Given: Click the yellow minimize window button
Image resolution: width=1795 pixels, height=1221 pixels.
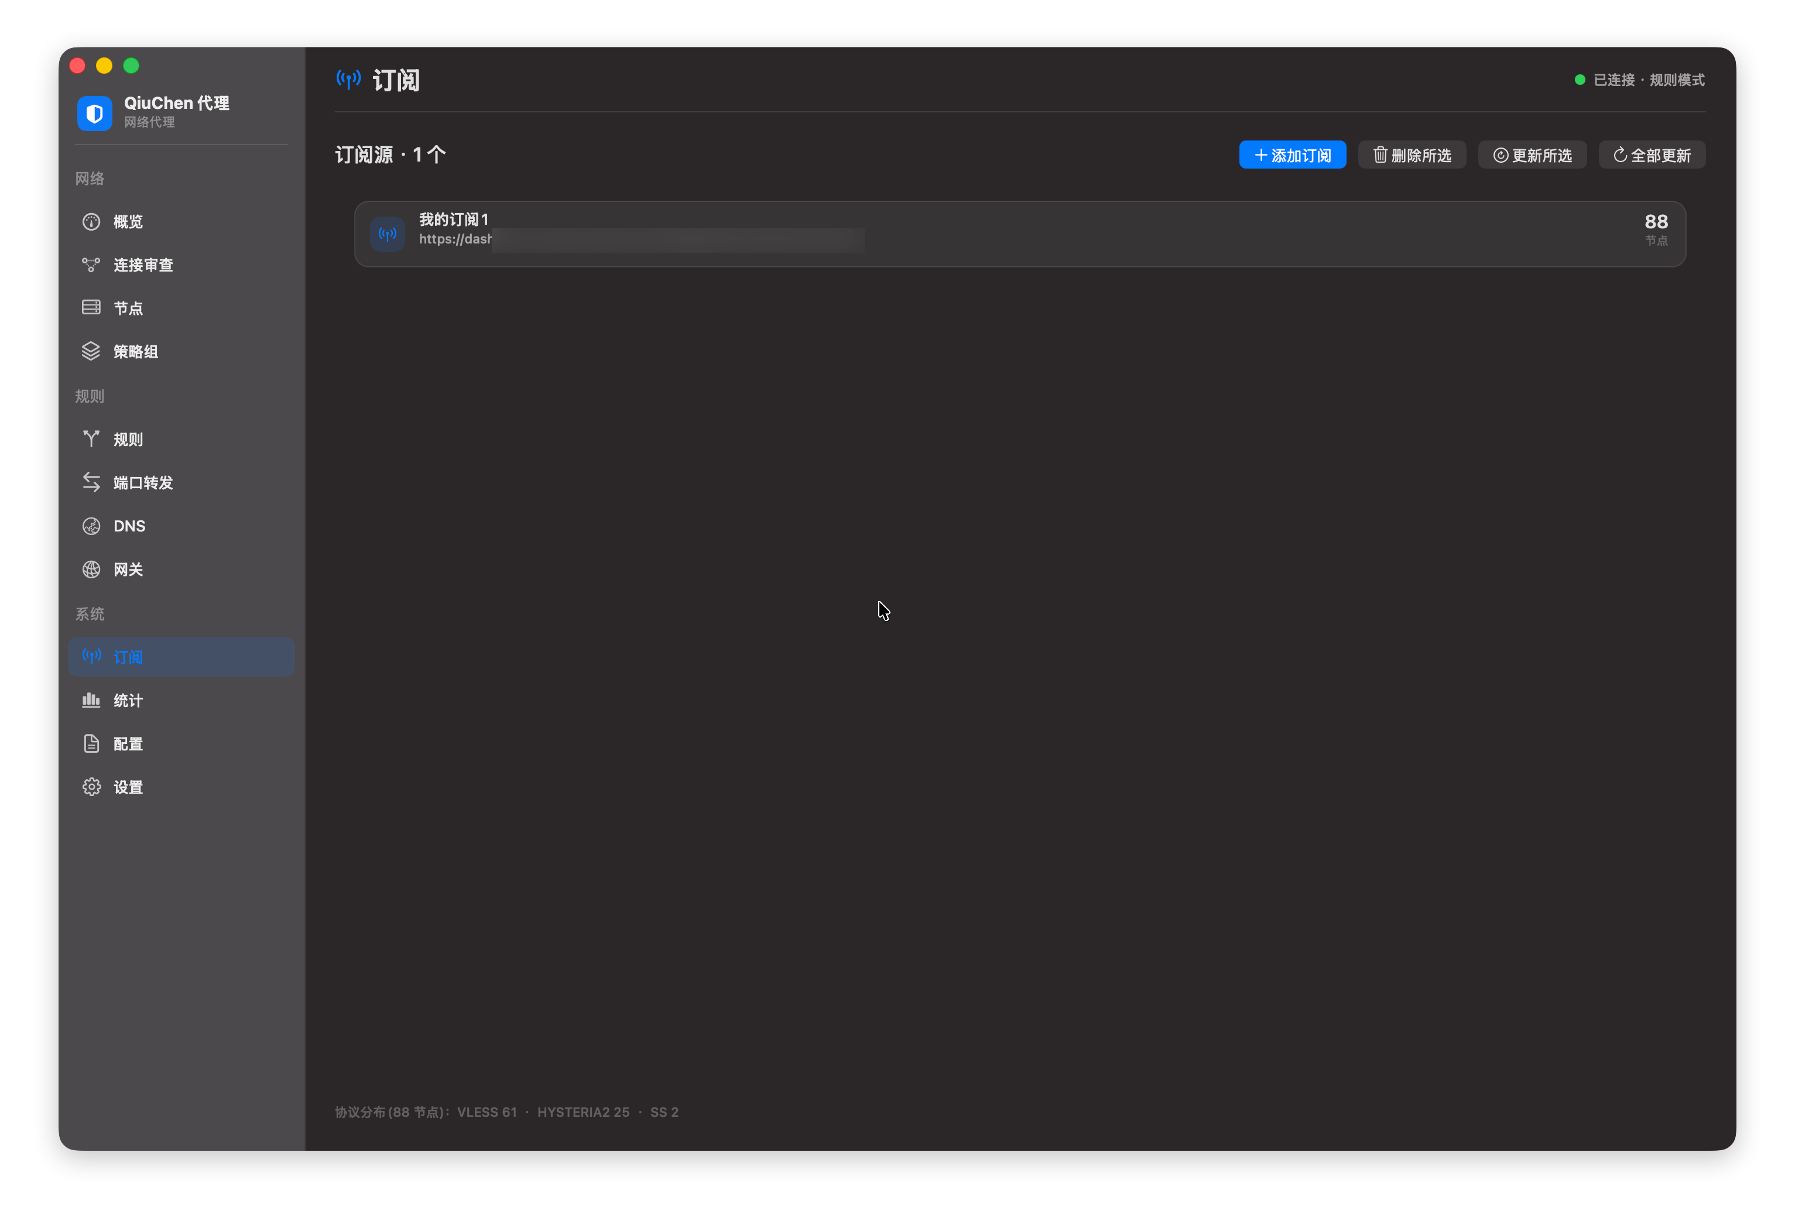Looking at the screenshot, I should (x=104, y=66).
